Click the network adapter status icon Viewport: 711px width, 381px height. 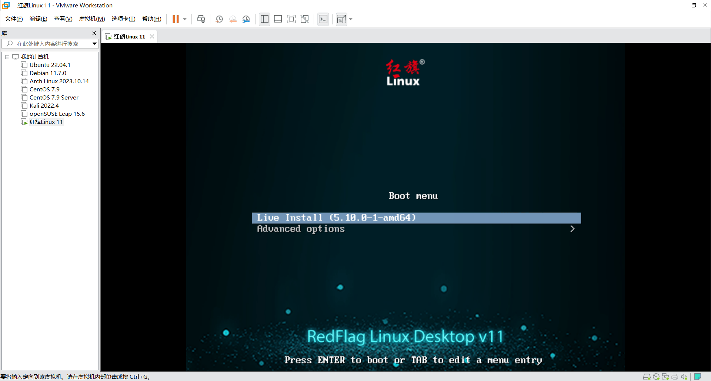point(665,377)
